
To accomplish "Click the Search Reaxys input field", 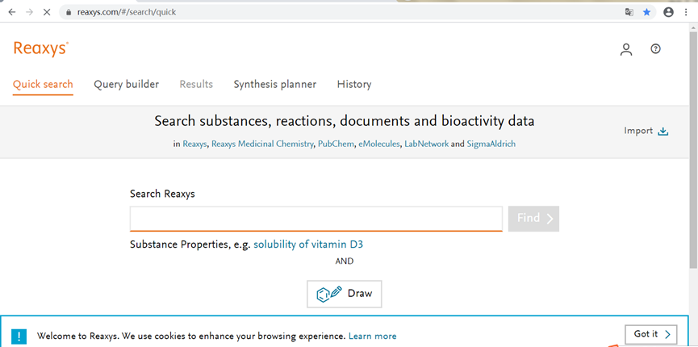I will pyautogui.click(x=316, y=218).
